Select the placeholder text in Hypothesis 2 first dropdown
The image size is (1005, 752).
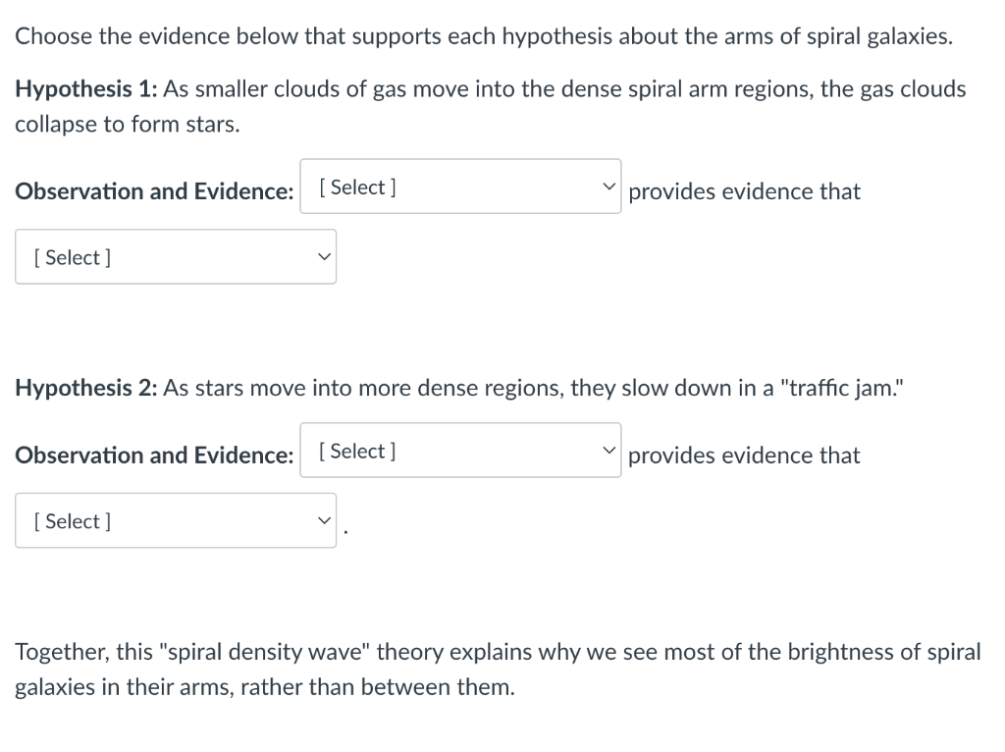tap(355, 451)
